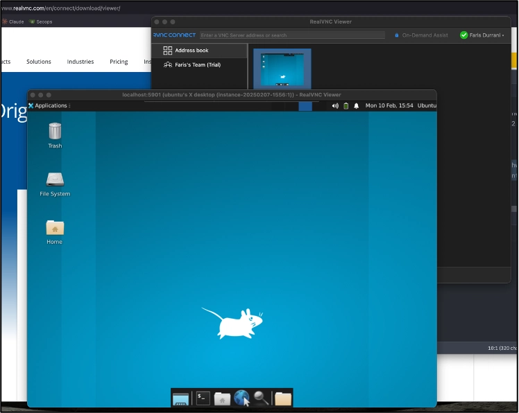Select Faris's Team (Trial) in sidebar
This screenshot has height=413, width=519.
199,65
